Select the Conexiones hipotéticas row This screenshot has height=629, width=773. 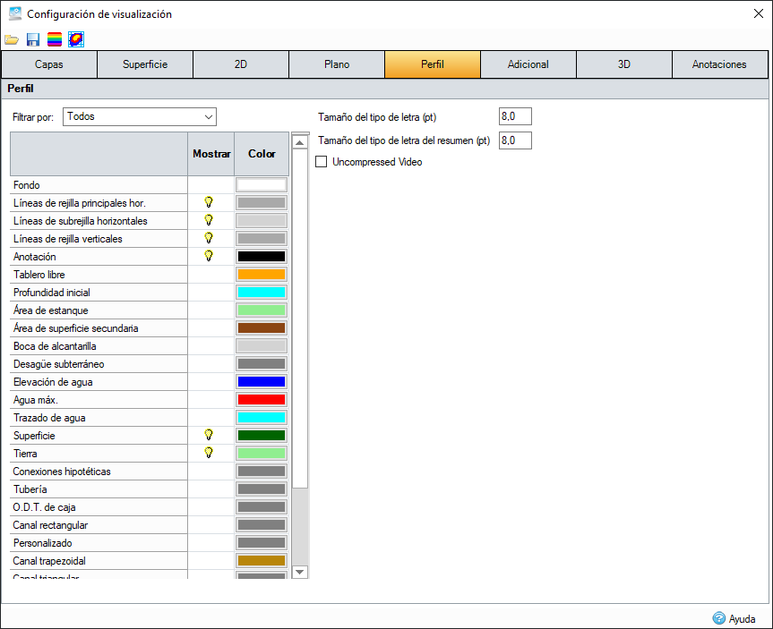coord(99,472)
